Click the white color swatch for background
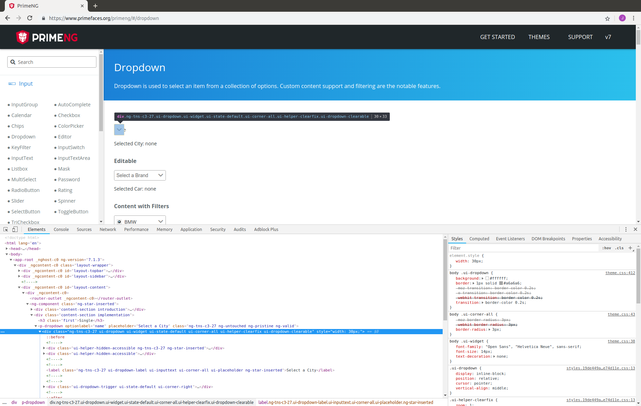The height and width of the screenshot is (406, 641). (x=487, y=278)
